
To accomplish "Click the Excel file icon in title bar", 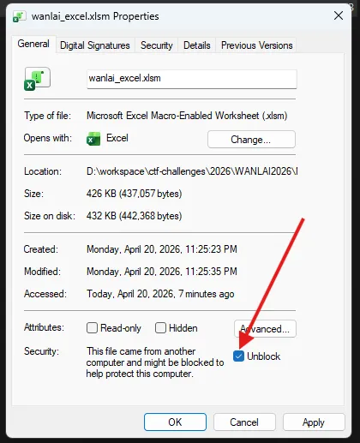I will click(x=20, y=16).
